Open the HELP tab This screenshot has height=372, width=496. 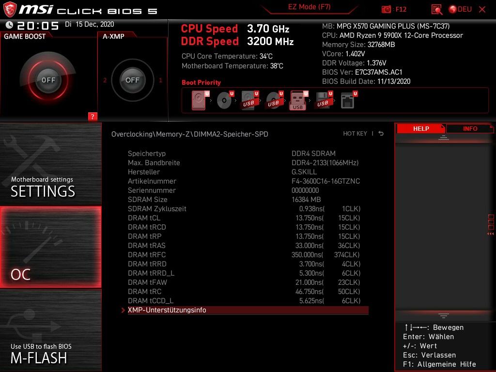(421, 128)
